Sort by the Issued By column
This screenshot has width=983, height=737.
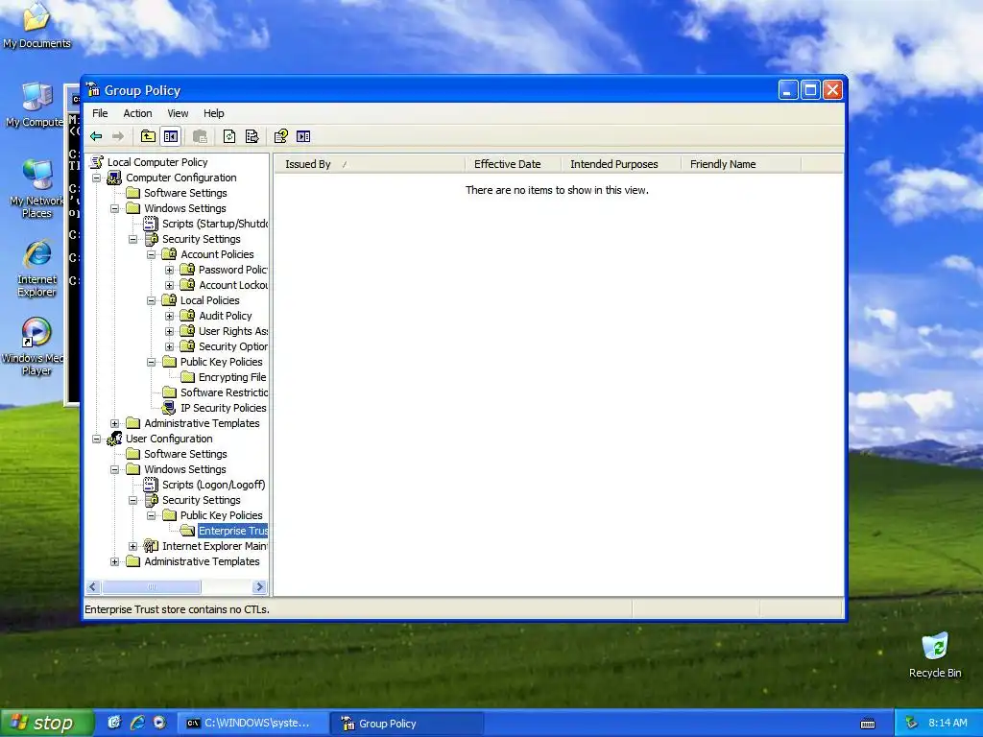click(370, 164)
